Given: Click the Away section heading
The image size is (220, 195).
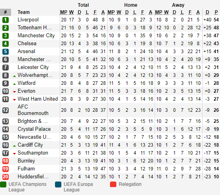Looking at the screenshot, I should click(178, 5).
